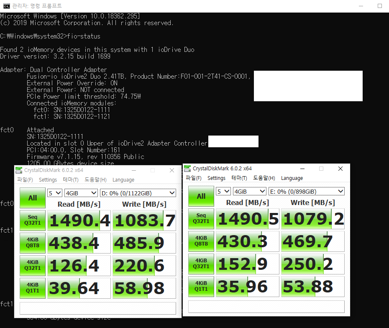Open drive selector showing D: 0% (0/1122GiB)

[138, 193]
